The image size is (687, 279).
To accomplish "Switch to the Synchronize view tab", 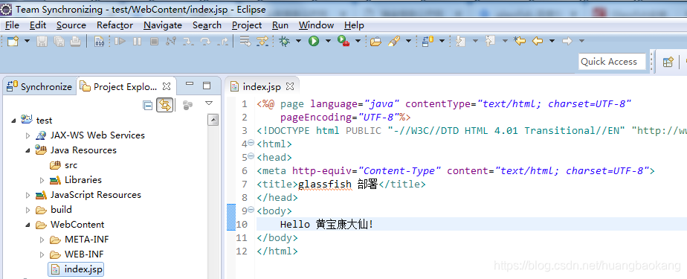I will (x=39, y=86).
